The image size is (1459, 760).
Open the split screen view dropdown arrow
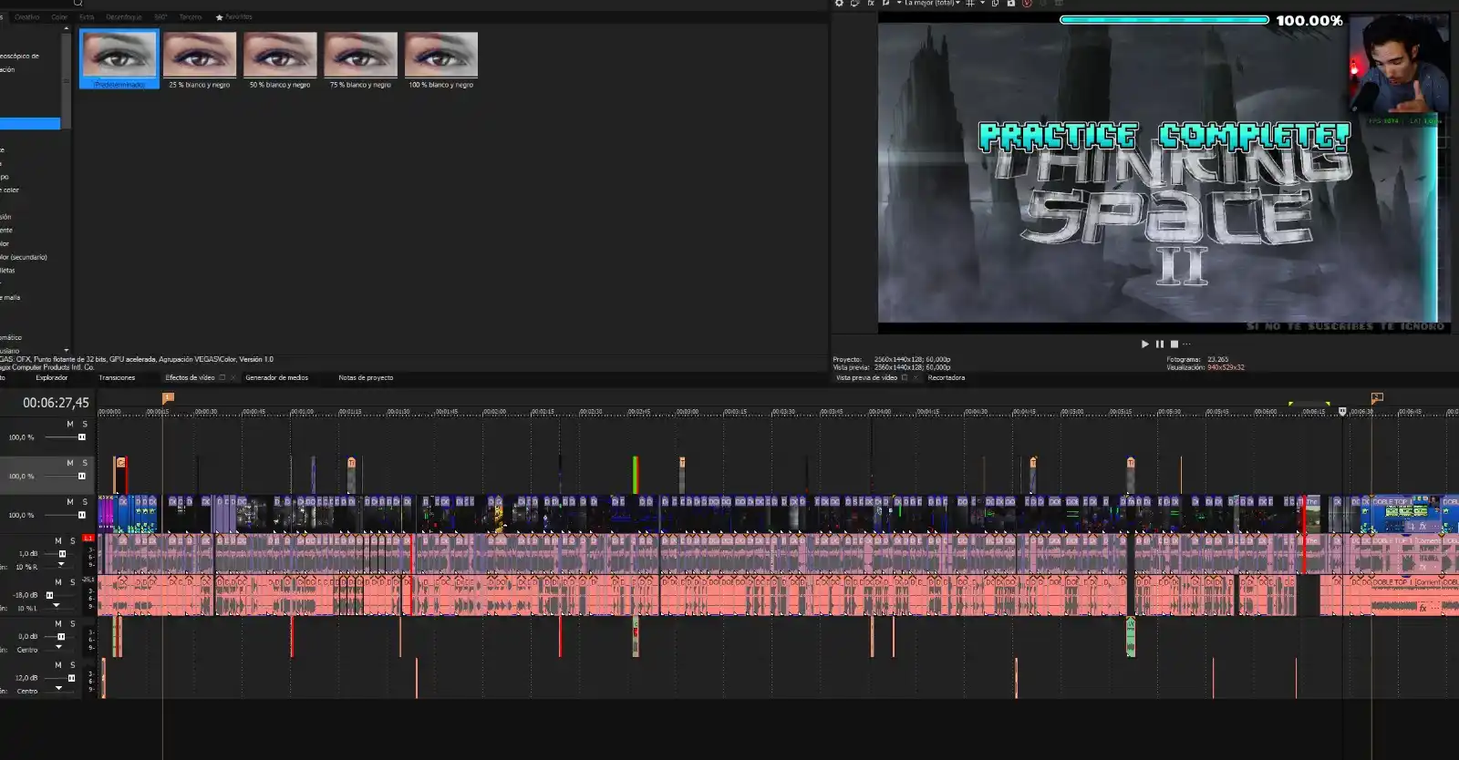(898, 4)
